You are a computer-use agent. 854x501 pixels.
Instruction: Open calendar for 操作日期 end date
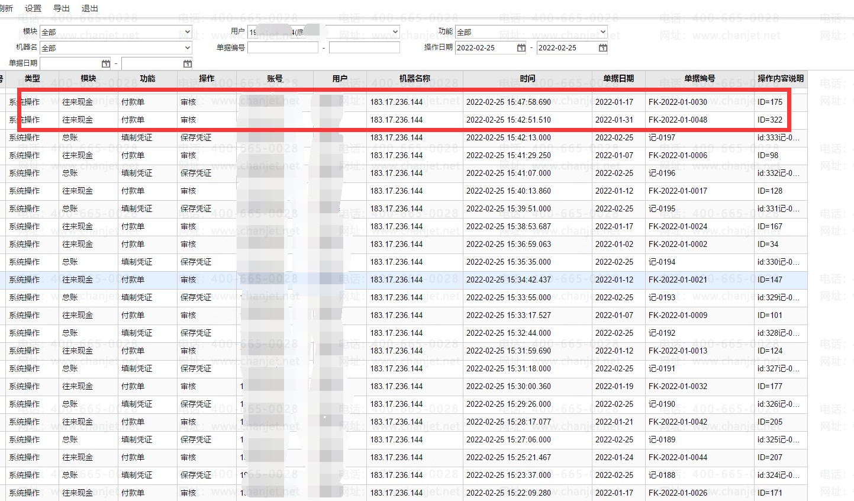click(x=602, y=48)
